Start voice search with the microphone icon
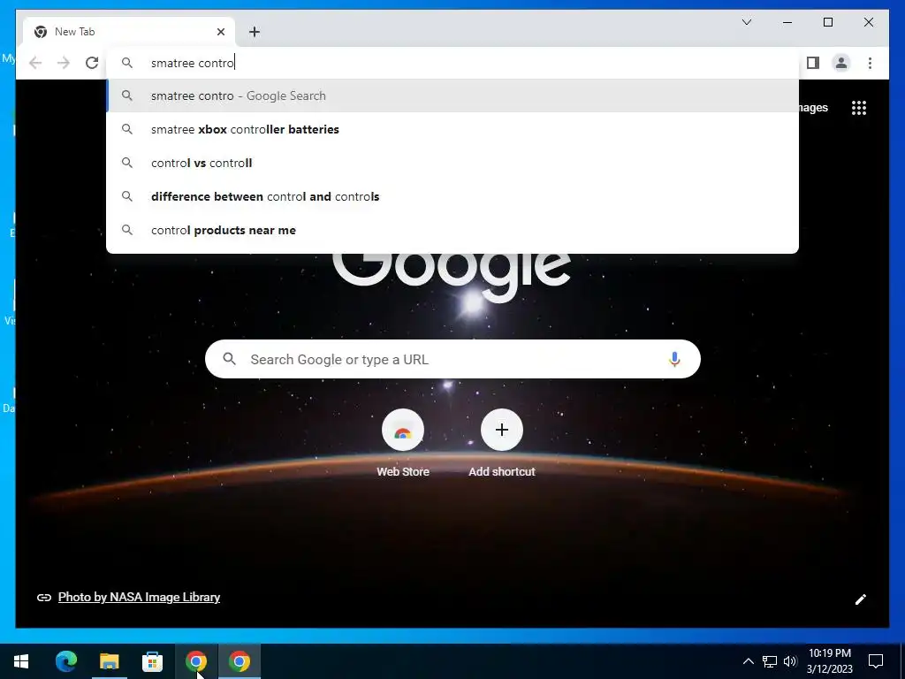The width and height of the screenshot is (905, 679). [674, 359]
